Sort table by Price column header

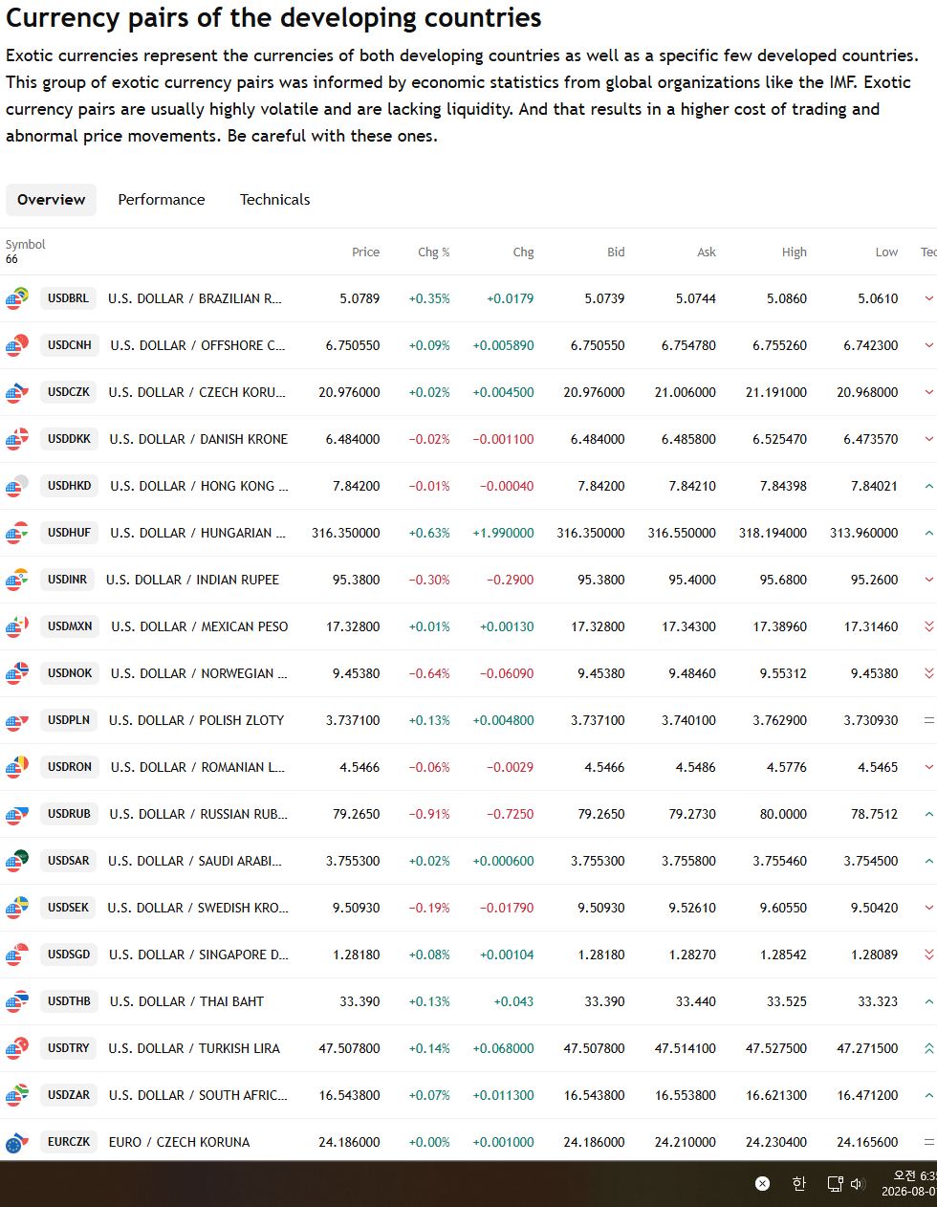point(365,252)
